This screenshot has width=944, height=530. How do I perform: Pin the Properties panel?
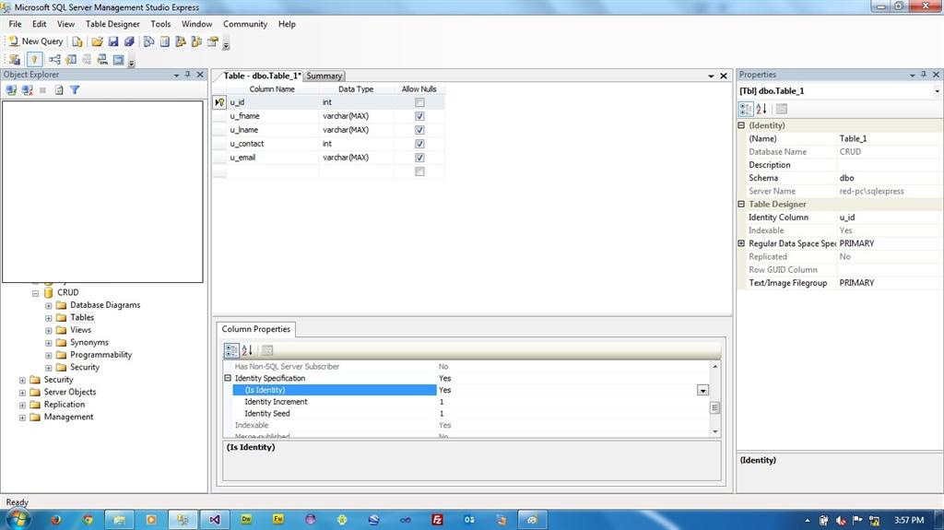click(924, 75)
